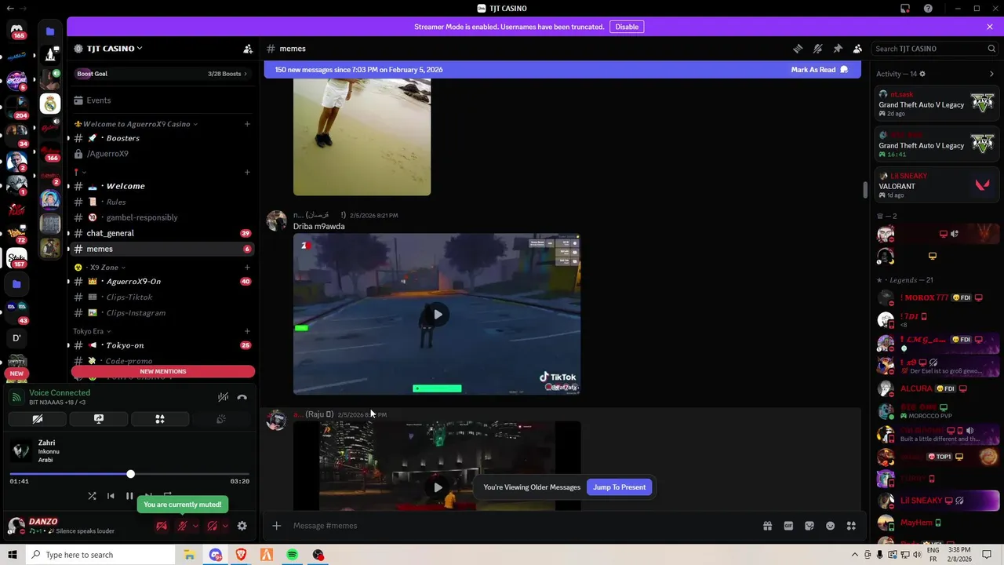Unmute the microphone
Screen dimensions: 1004x565
coord(182,527)
